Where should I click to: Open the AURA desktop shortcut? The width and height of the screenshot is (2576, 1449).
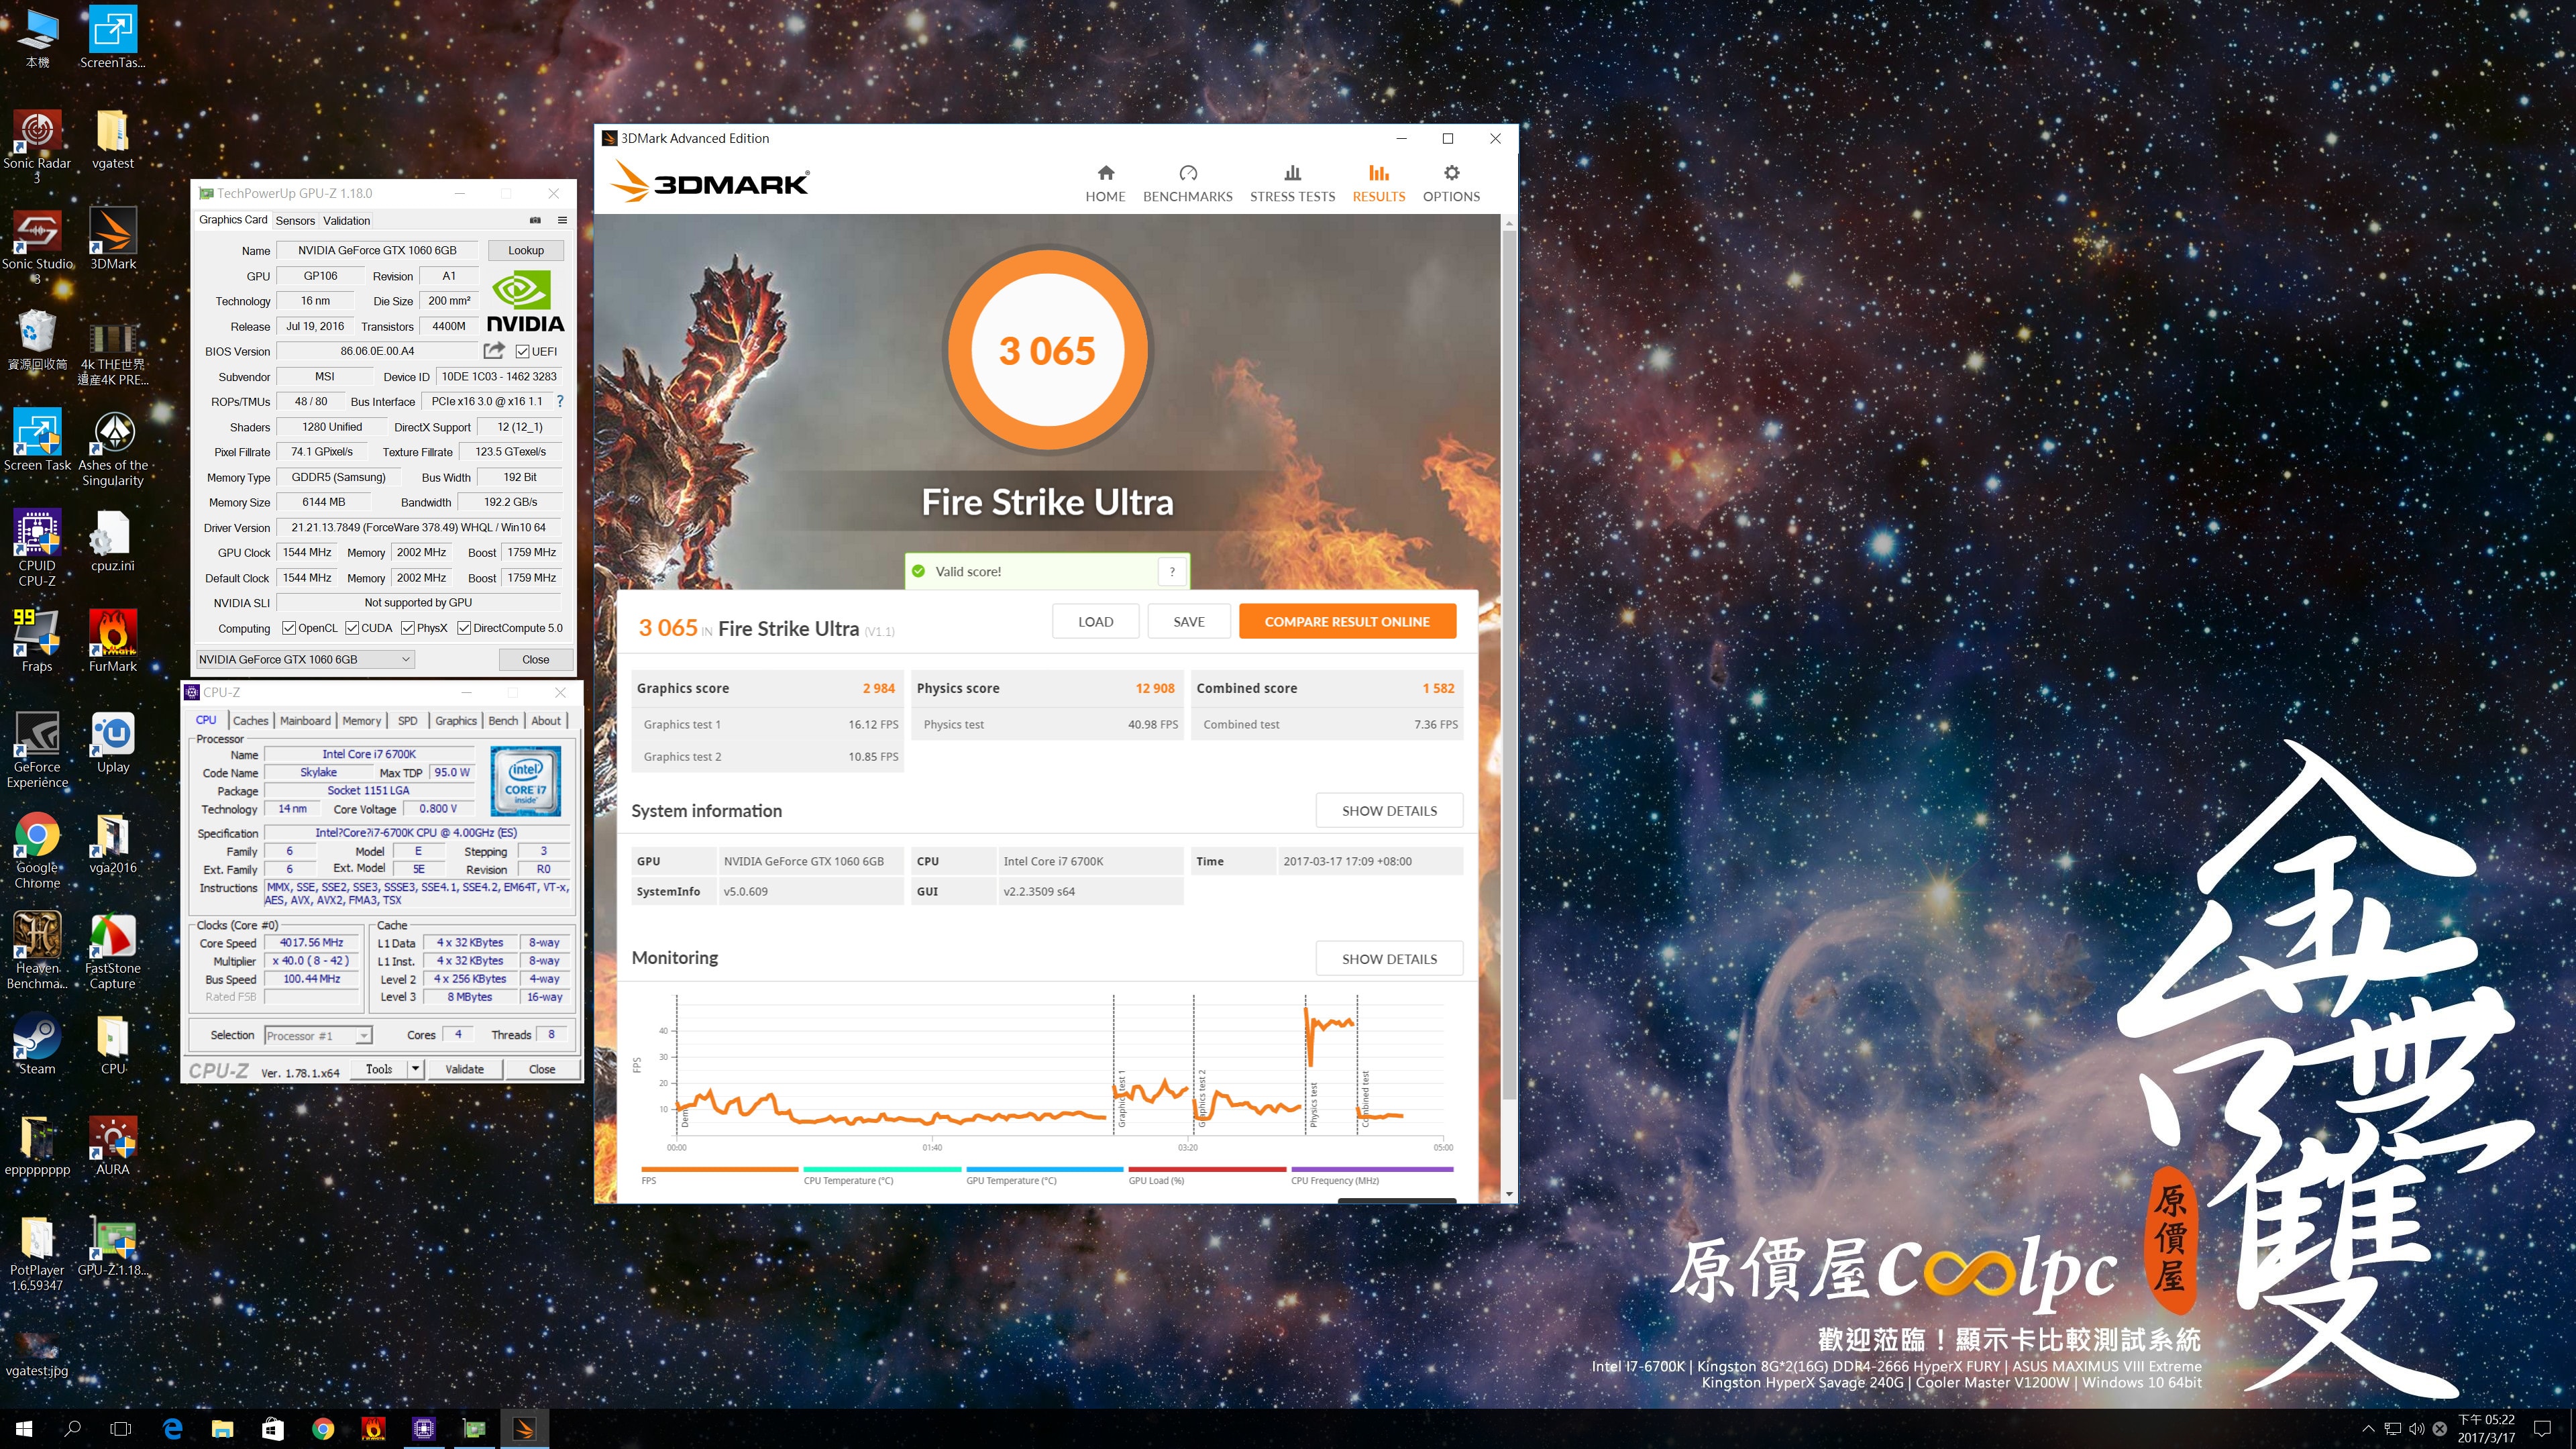coord(112,1145)
